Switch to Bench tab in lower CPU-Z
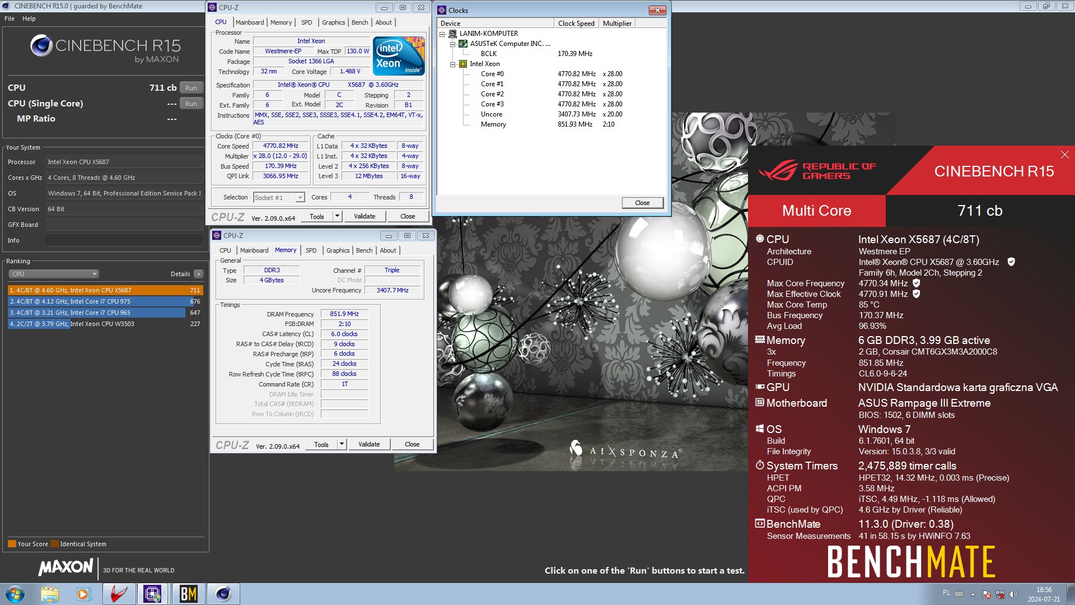Viewport: 1075px width, 605px height. click(364, 250)
